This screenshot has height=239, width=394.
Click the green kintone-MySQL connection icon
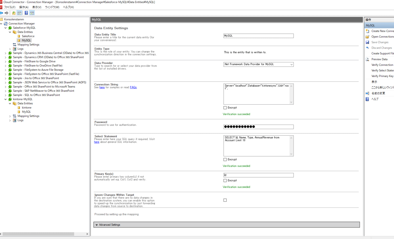(x=10, y=99)
